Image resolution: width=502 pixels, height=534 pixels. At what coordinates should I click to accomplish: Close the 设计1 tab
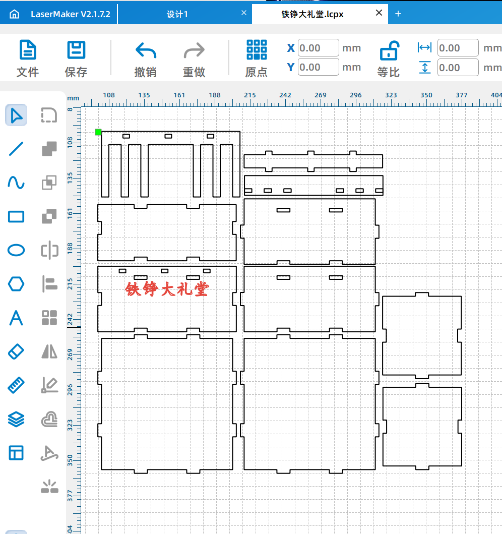pos(243,13)
